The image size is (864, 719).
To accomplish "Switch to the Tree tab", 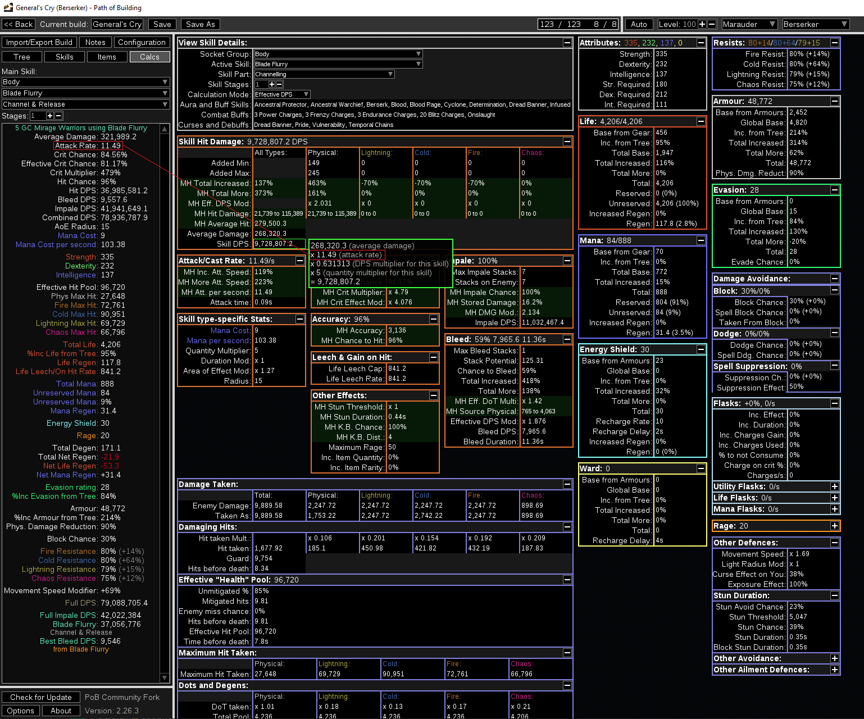I will coord(22,57).
